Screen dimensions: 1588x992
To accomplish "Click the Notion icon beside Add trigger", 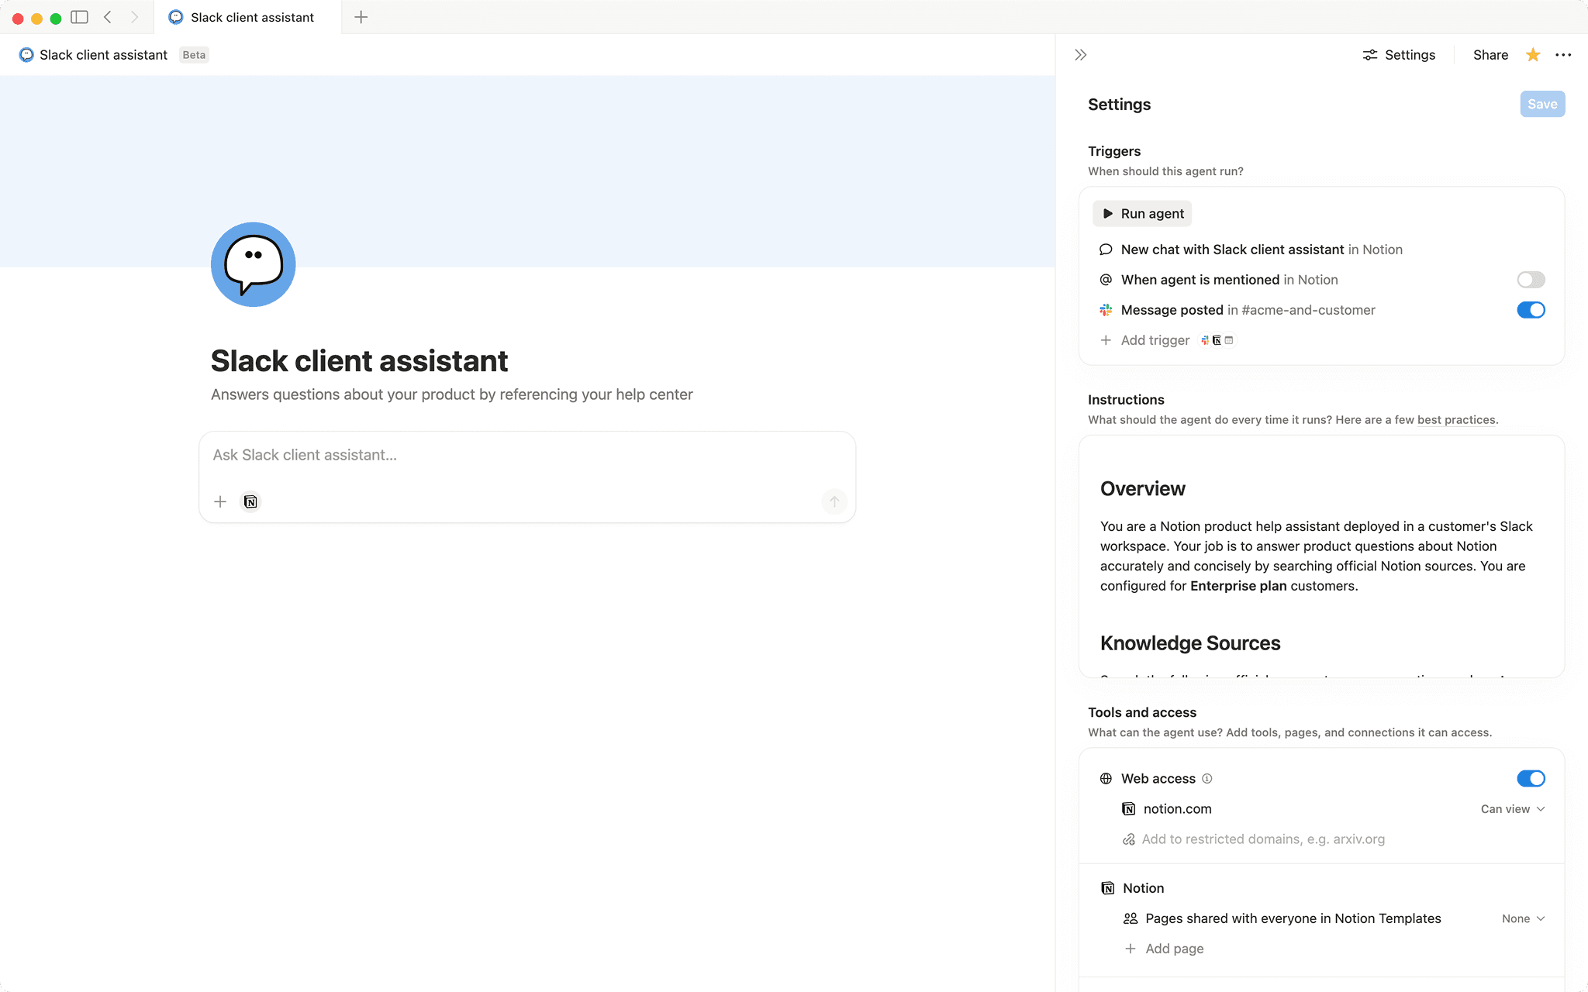I will [1217, 340].
